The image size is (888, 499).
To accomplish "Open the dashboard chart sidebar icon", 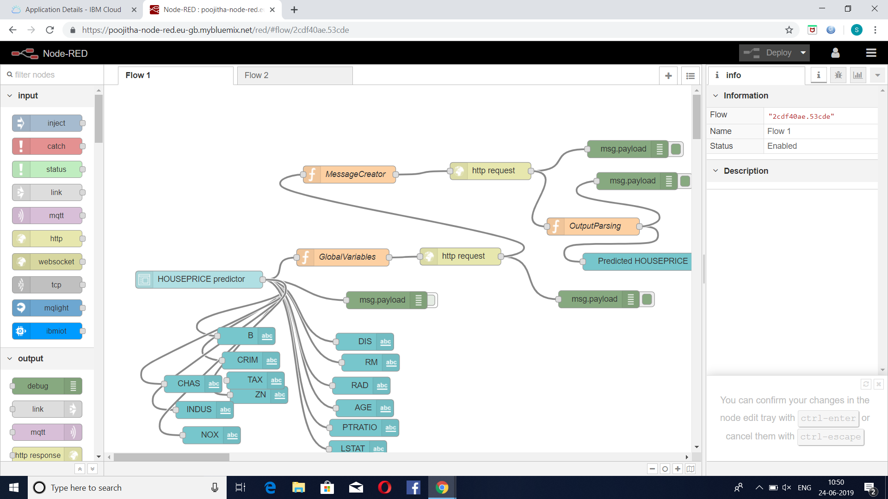I will 857,75.
